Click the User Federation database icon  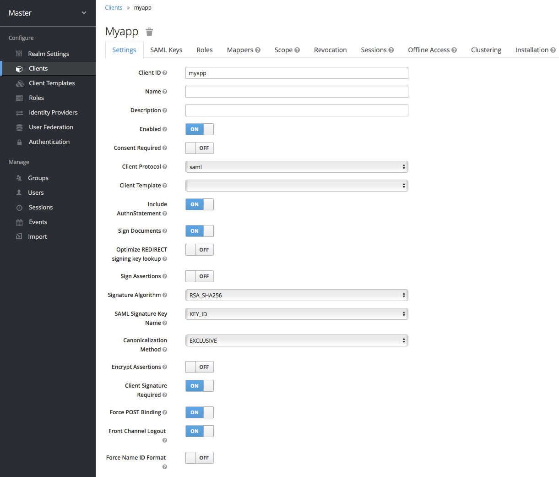pos(19,127)
